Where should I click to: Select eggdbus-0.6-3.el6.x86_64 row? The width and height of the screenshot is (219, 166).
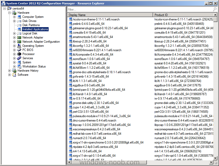click(88, 85)
